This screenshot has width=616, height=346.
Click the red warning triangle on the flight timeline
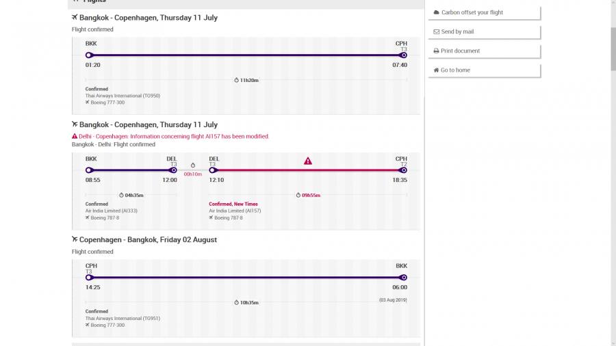(308, 161)
